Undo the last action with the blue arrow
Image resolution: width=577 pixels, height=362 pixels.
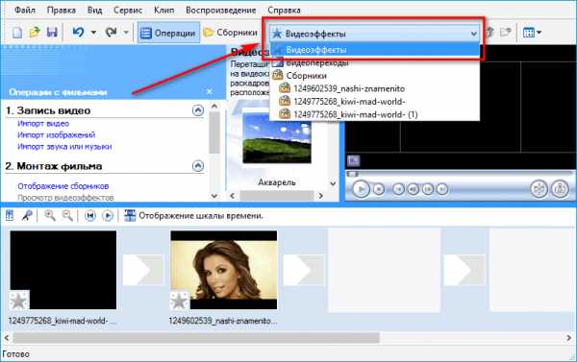point(78,33)
